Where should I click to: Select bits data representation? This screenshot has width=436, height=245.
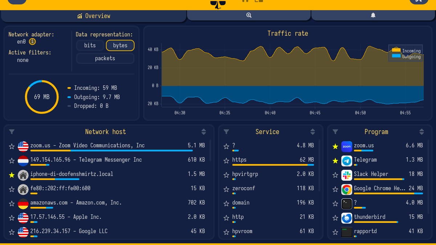coord(90,45)
